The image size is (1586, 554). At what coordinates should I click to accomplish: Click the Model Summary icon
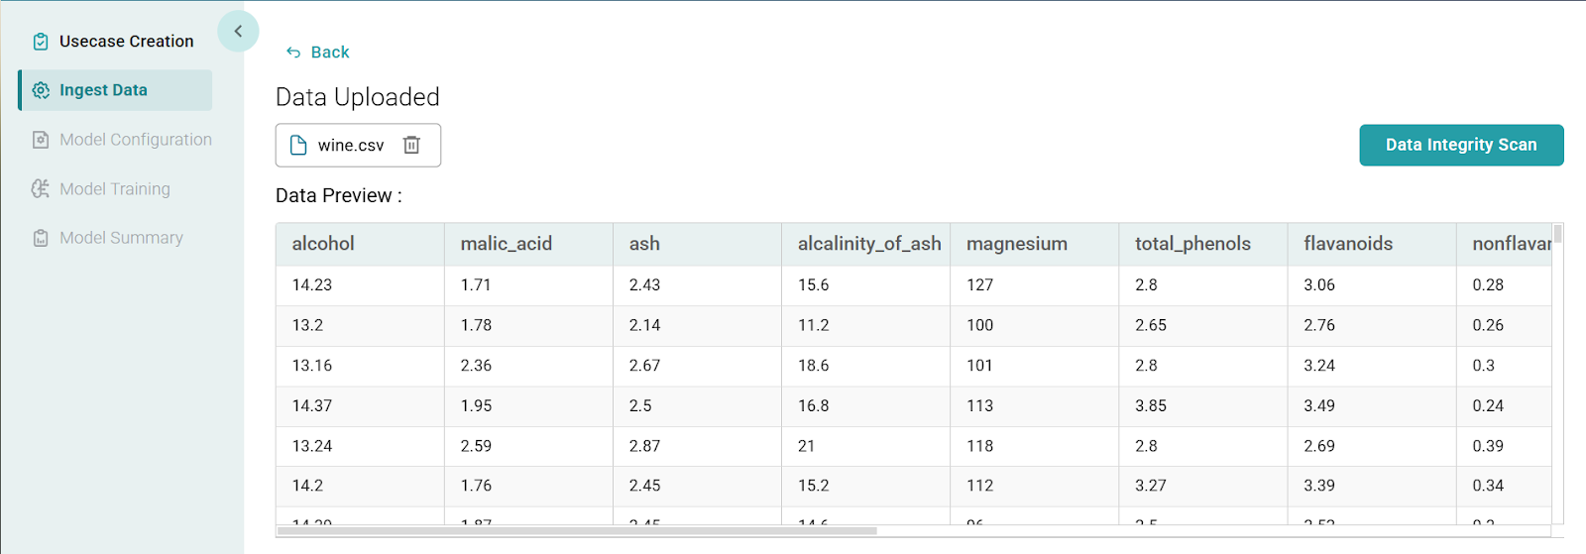click(x=41, y=238)
